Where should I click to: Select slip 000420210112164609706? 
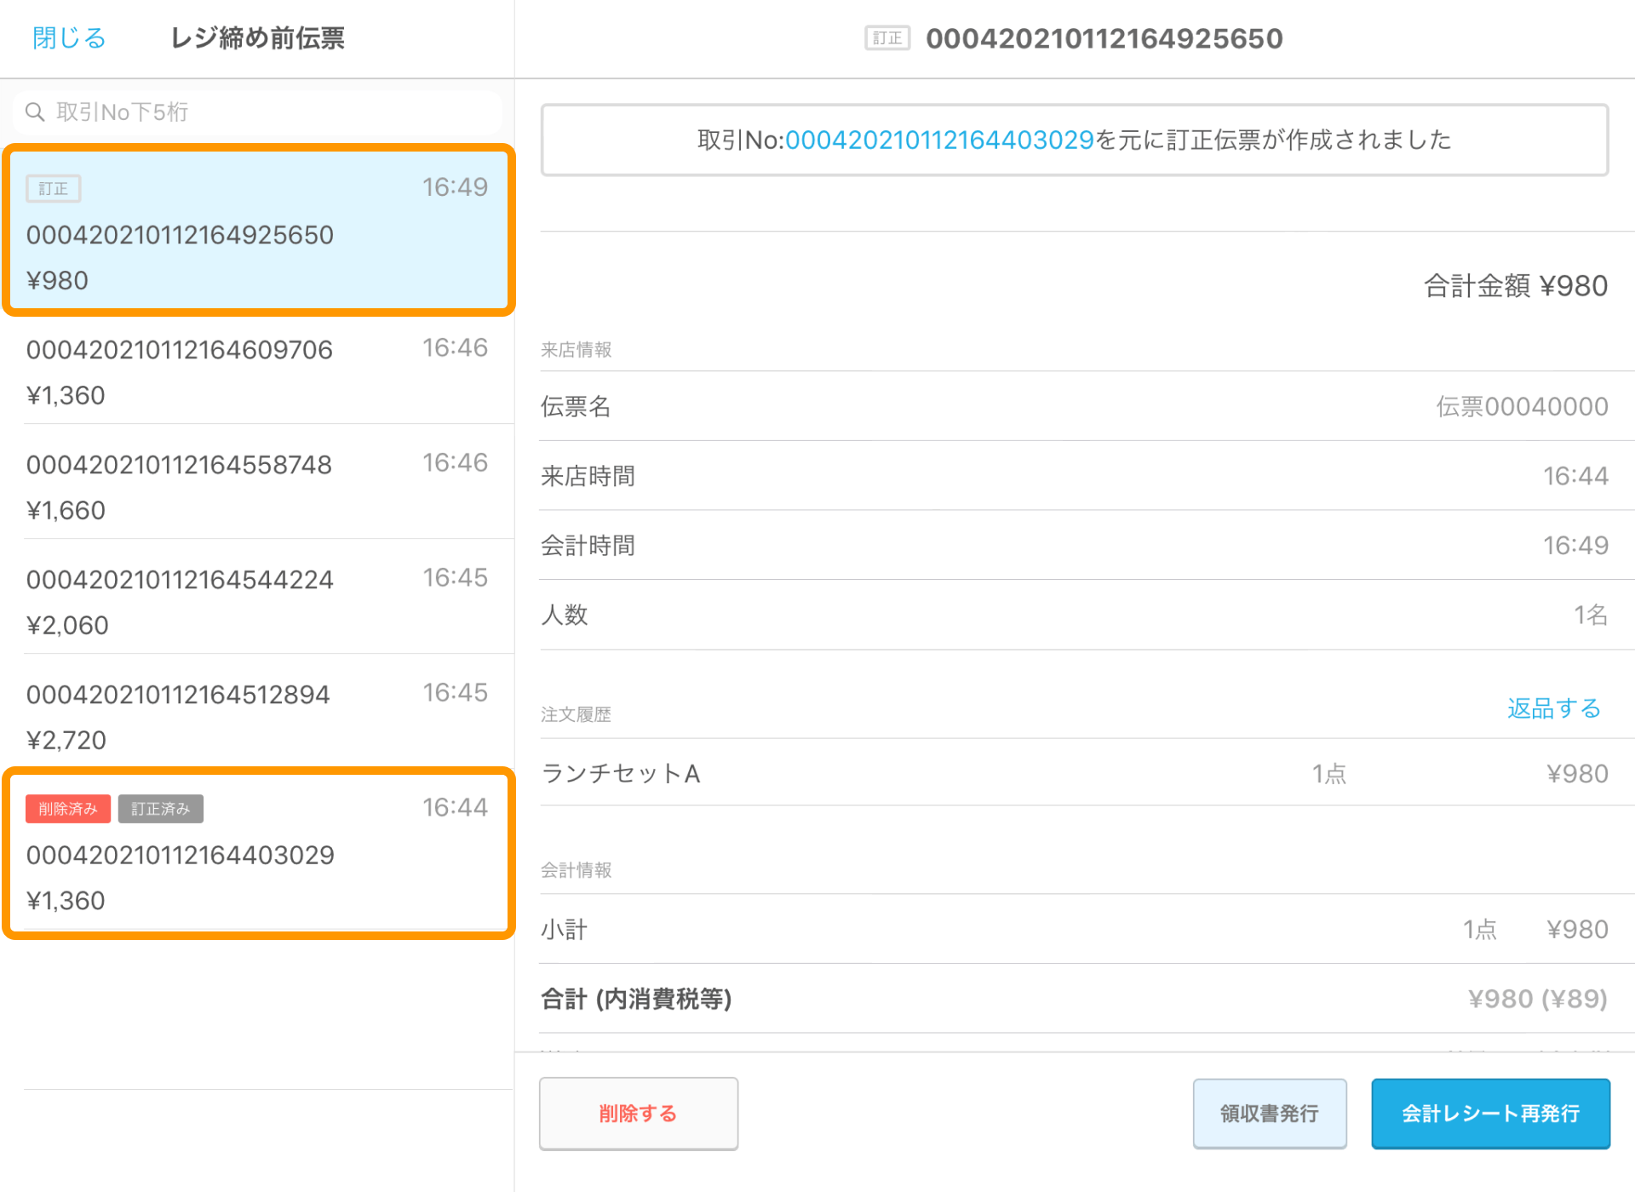[x=255, y=371]
